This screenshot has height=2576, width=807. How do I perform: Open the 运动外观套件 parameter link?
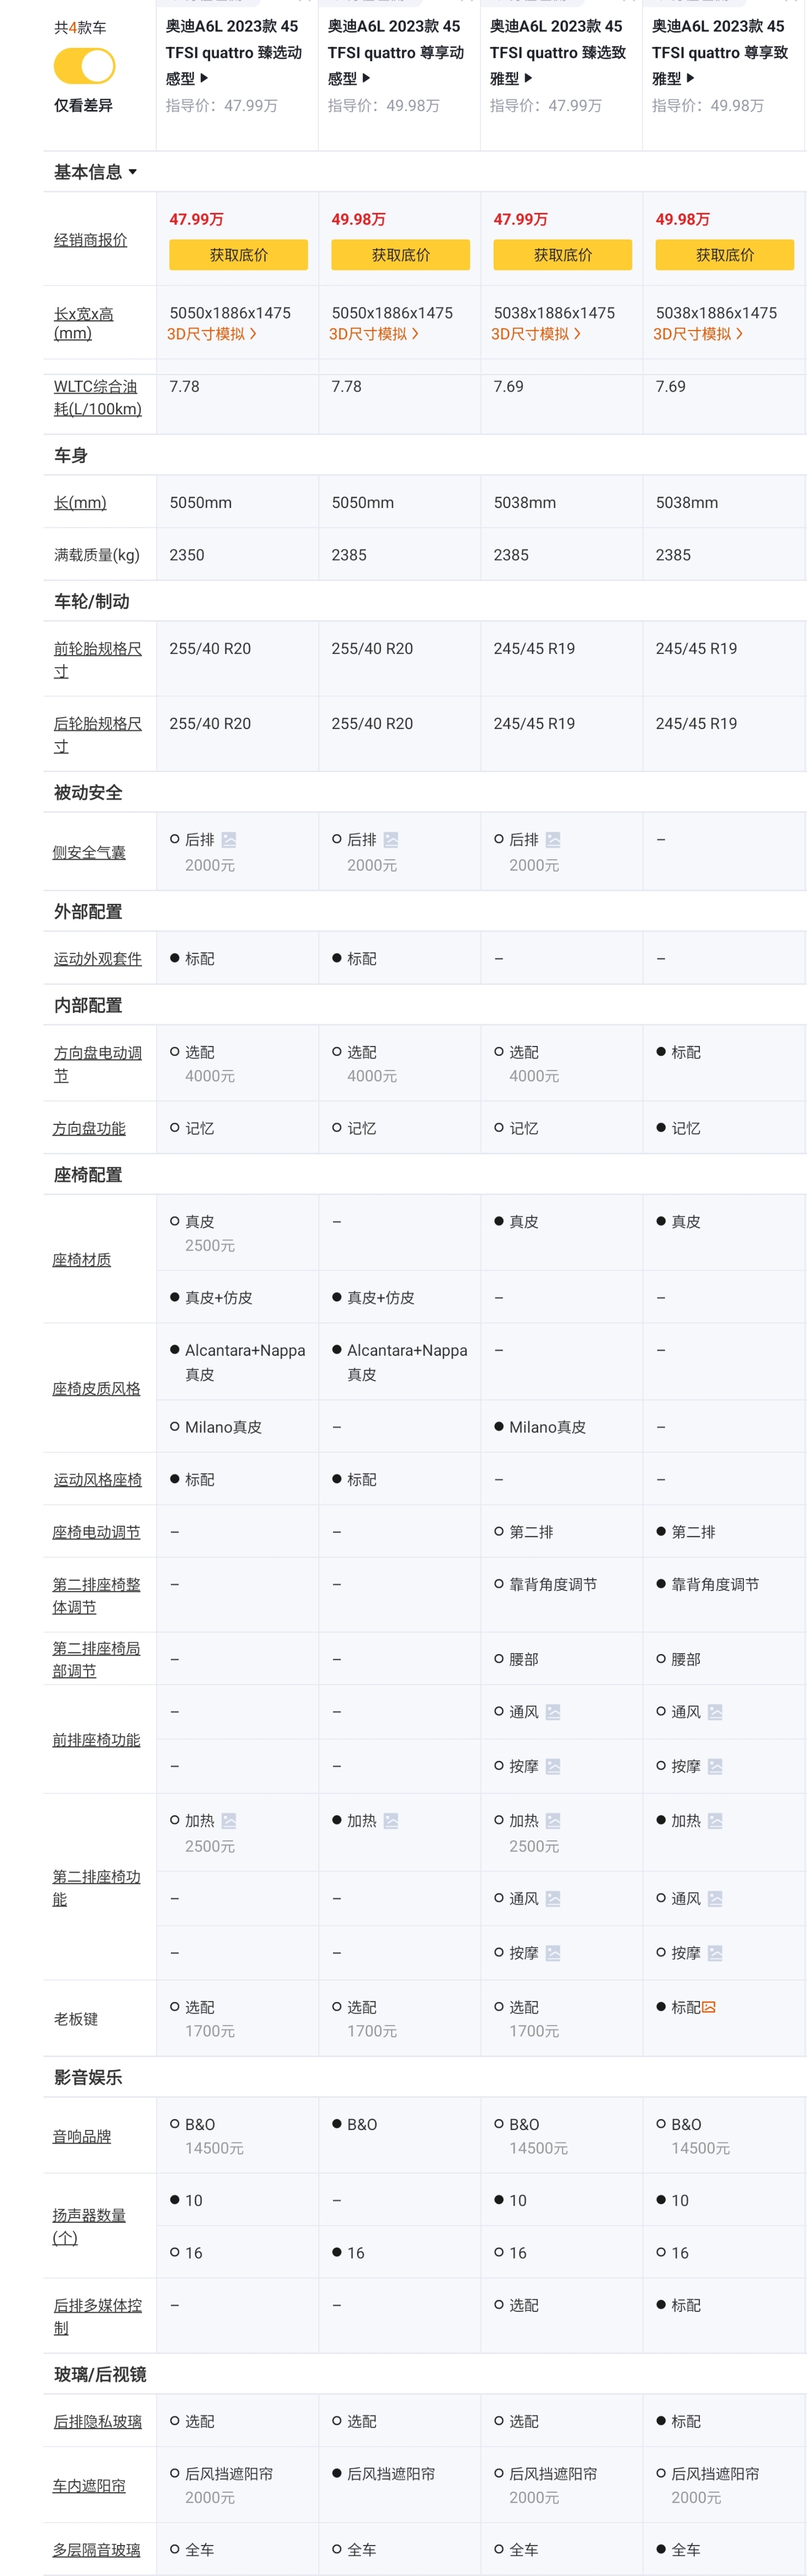[97, 959]
